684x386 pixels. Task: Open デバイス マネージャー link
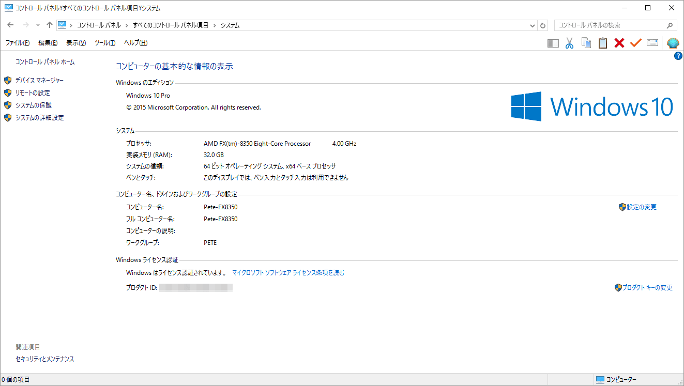click(40, 81)
